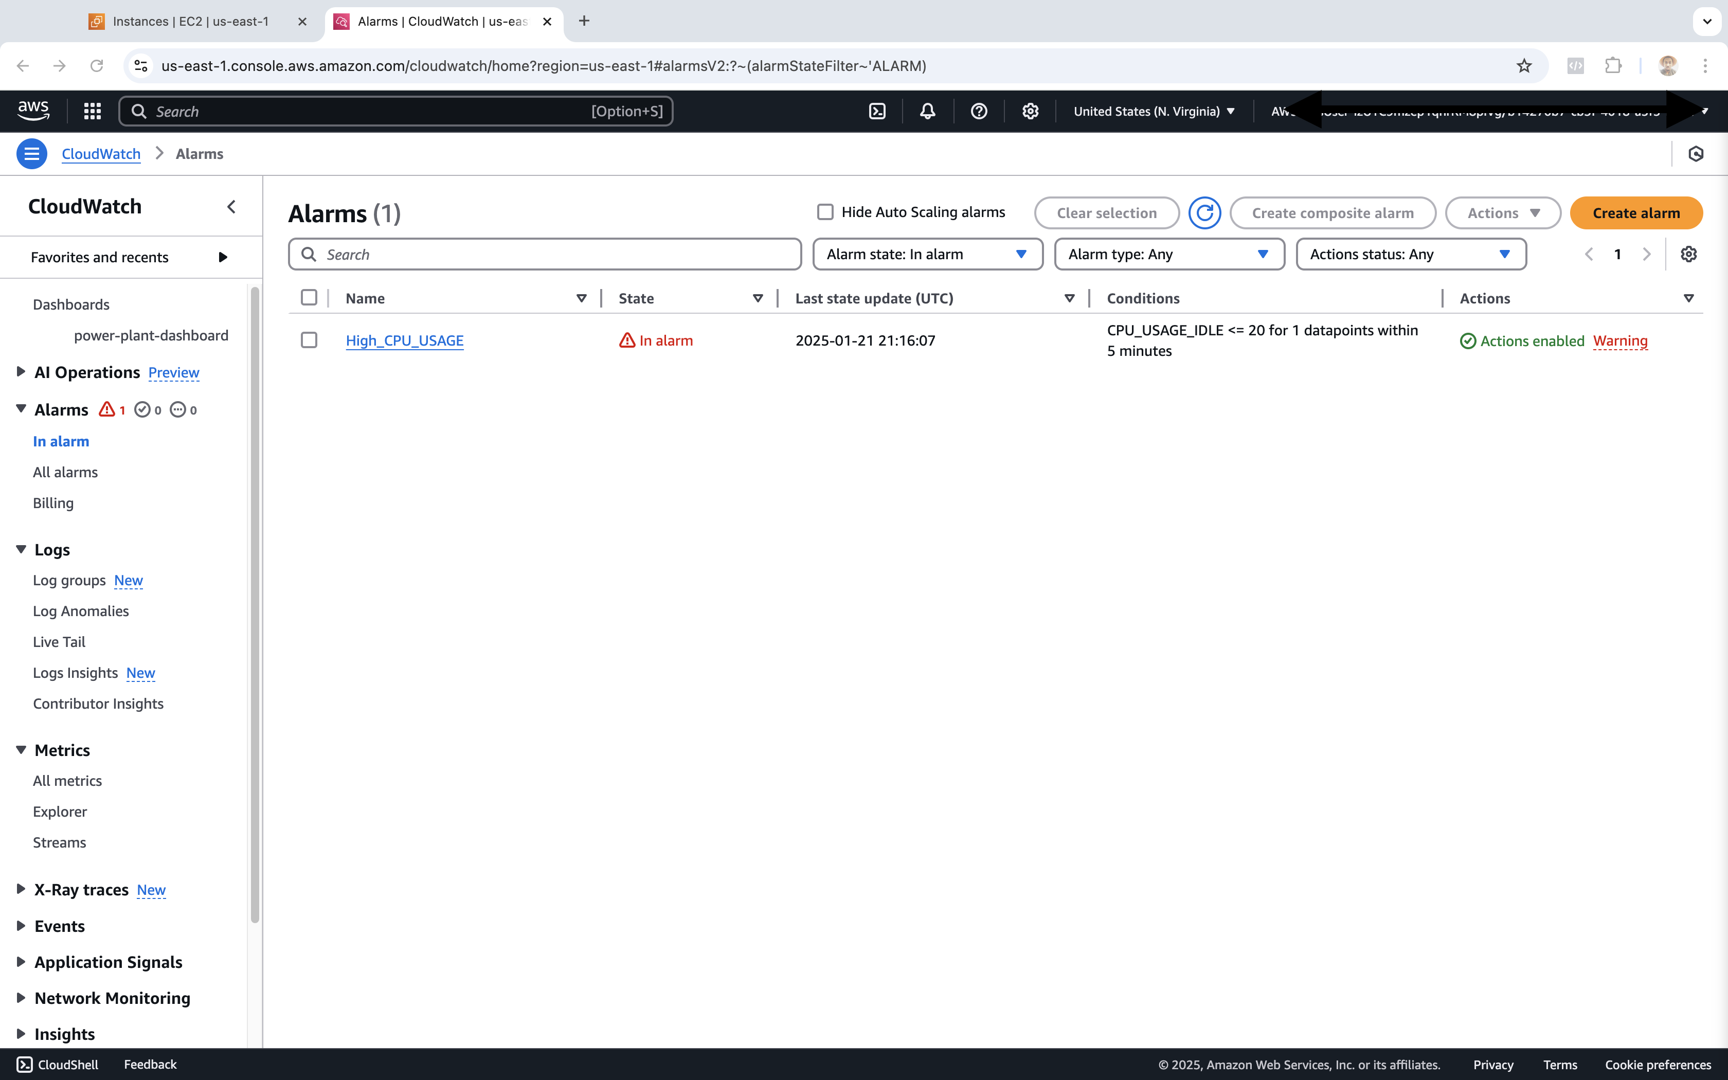This screenshot has height=1080, width=1728.
Task: Click the hexagon icon beside breadcrumb bar
Action: 1696,154
